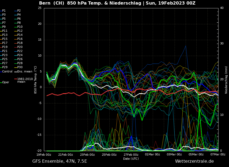This screenshot has height=167, width=229.
Task: Click the 21Feb 00z axis label
Action: tap(66, 155)
